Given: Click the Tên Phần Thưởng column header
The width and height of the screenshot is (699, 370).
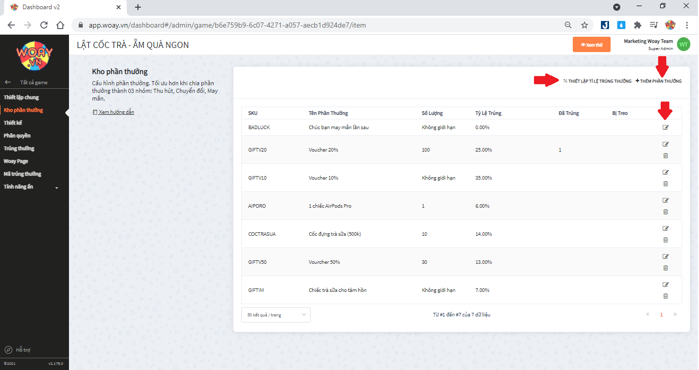Looking at the screenshot, I should pos(328,113).
